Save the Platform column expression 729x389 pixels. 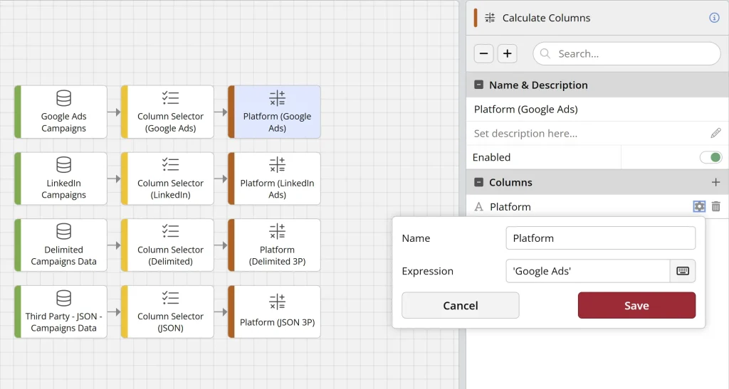point(636,306)
